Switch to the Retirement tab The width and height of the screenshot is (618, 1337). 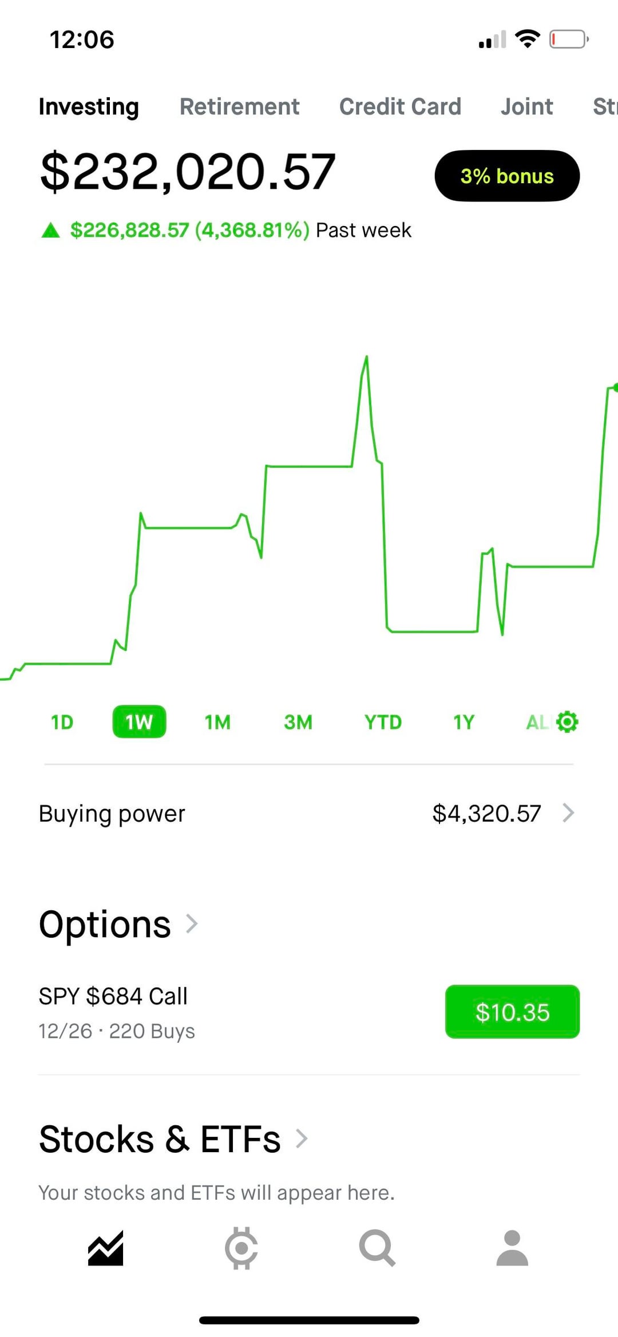pos(239,107)
